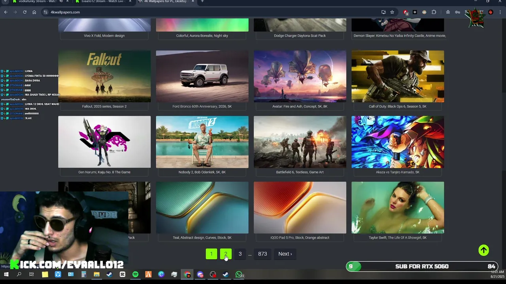The height and width of the screenshot is (284, 506).
Task: Open extension with the red 3 badge
Action: 406,12
